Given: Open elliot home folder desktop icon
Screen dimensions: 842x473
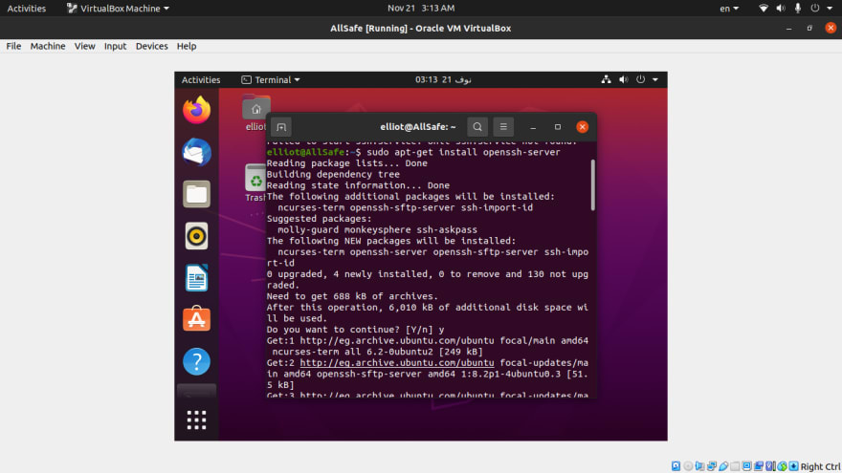Looking at the screenshot, I should coord(256,113).
